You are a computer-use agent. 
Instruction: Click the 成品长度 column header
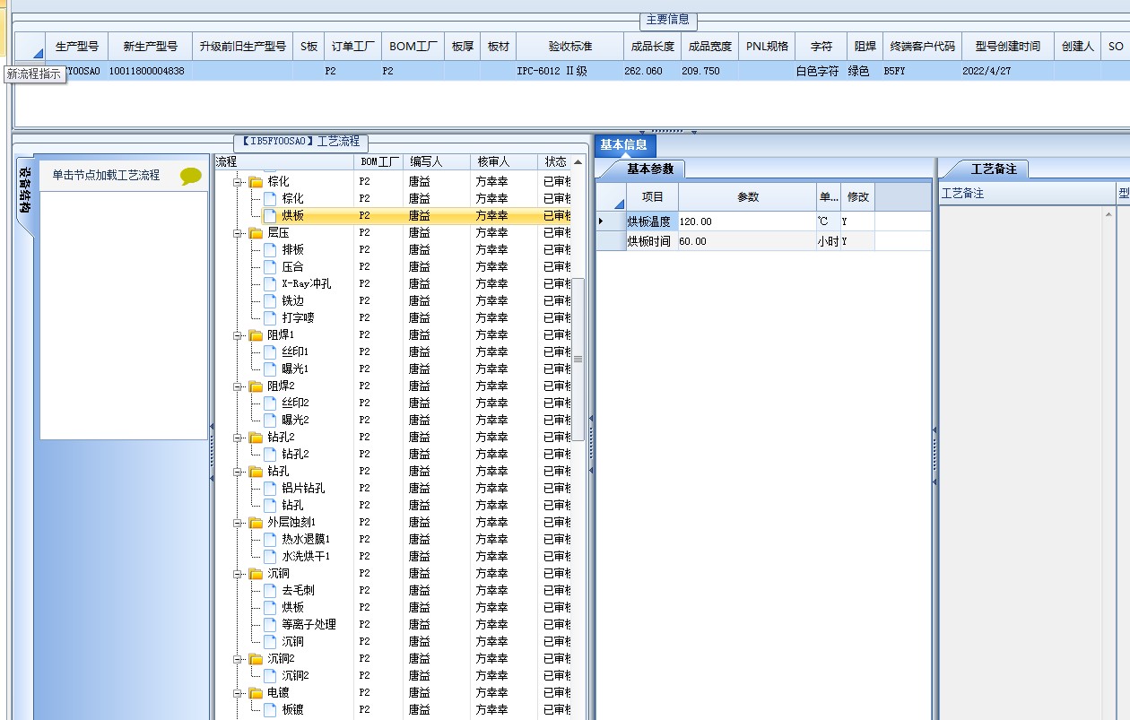point(652,47)
